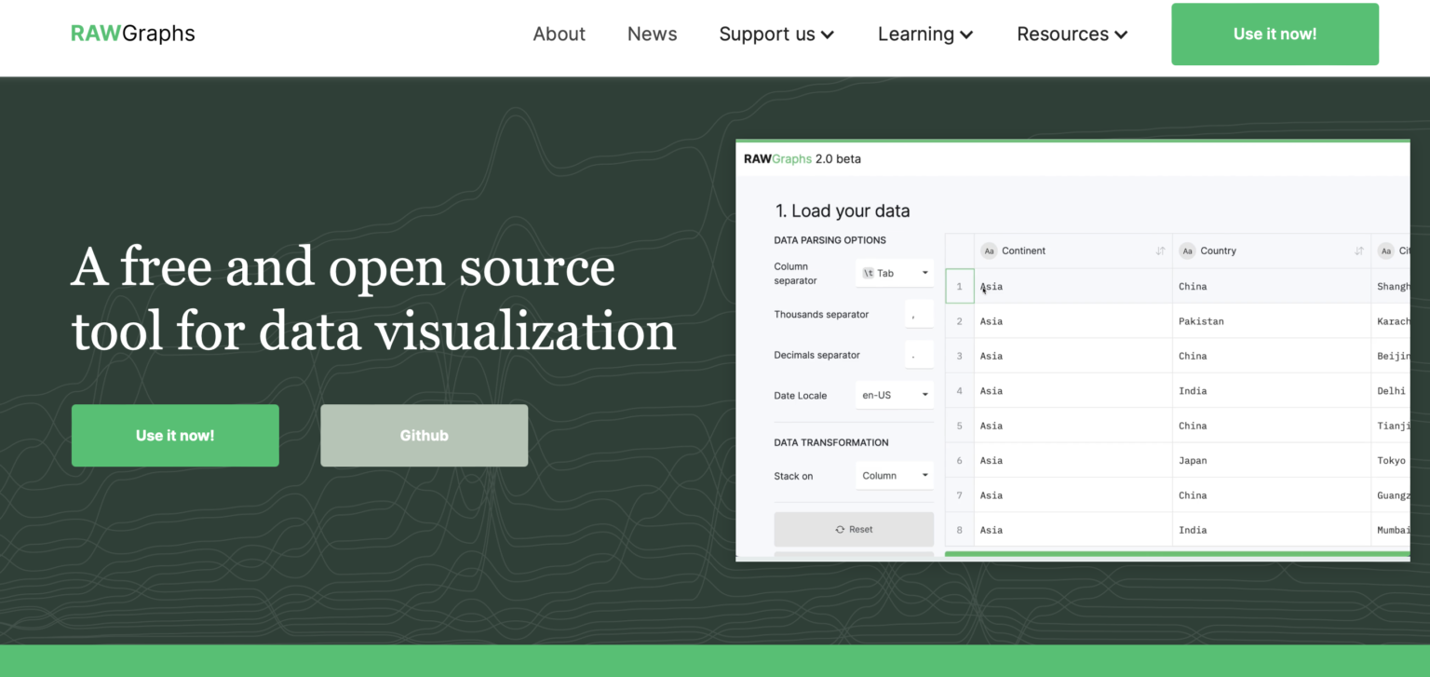Image resolution: width=1430 pixels, height=677 pixels.
Task: Click the Japan cell in row 6
Action: pos(1272,460)
